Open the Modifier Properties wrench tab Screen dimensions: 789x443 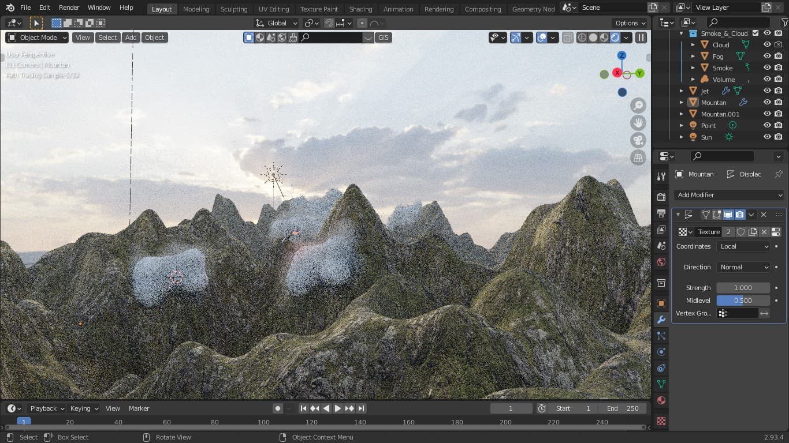coord(661,320)
